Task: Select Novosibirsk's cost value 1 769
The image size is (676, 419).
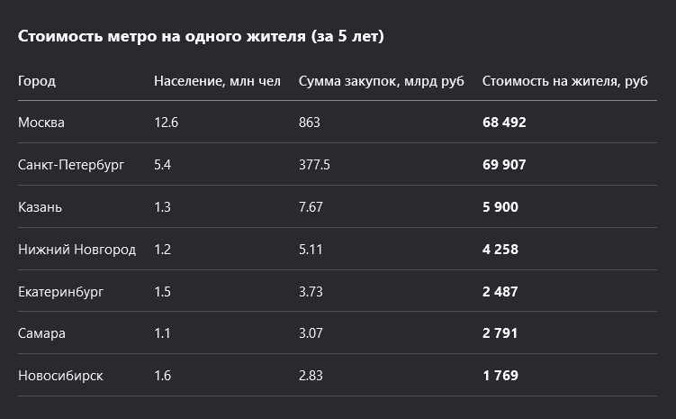Action: click(500, 376)
